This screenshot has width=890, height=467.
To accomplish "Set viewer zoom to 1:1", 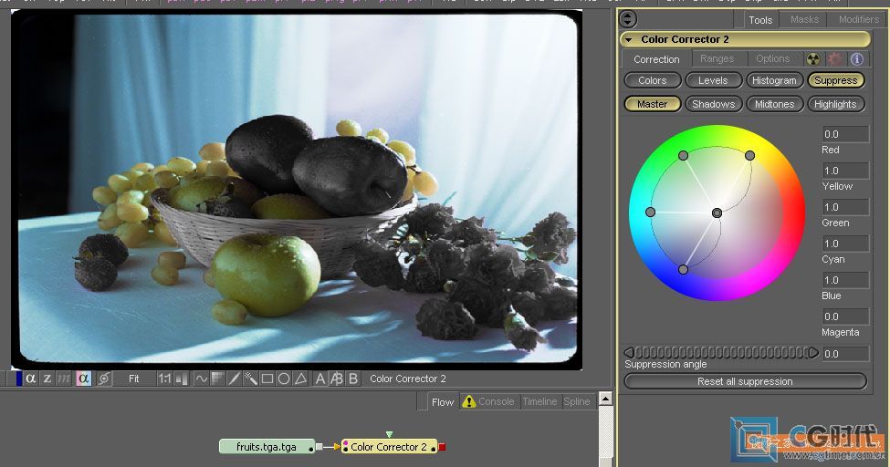I will pyautogui.click(x=164, y=379).
